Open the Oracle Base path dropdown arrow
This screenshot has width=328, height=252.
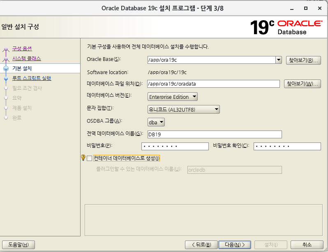278,60
